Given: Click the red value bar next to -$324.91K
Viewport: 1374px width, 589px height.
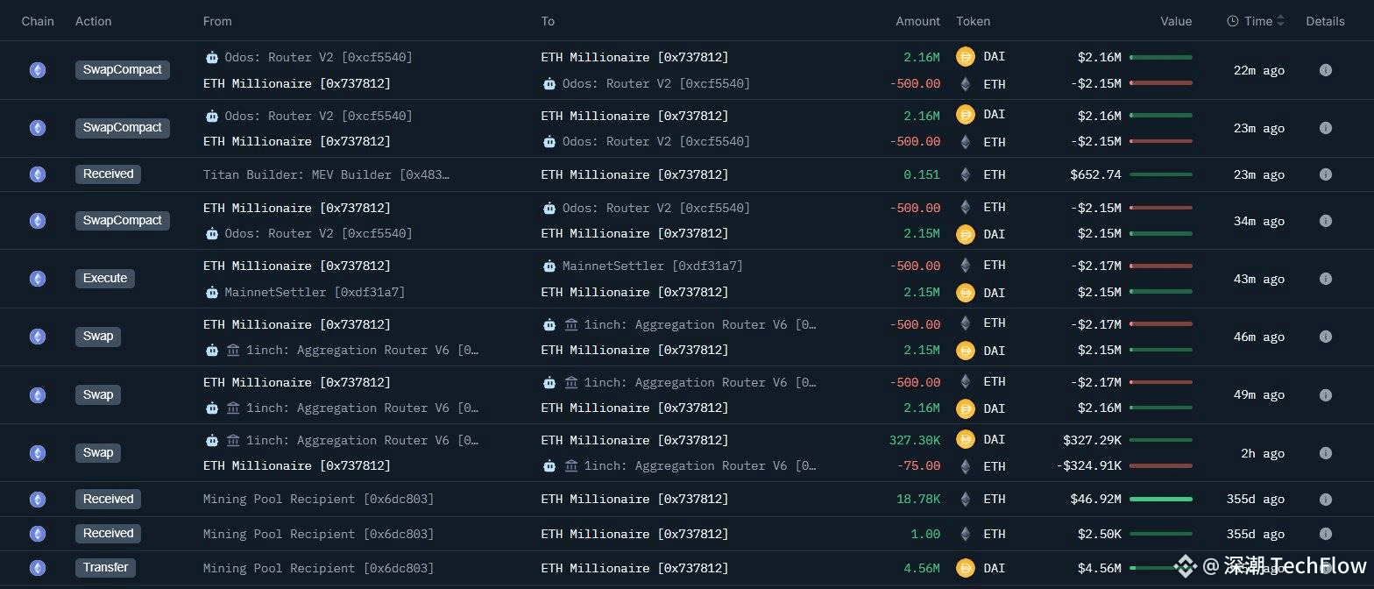Looking at the screenshot, I should pyautogui.click(x=1161, y=465).
